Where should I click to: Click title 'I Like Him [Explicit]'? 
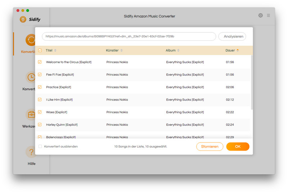tap(59, 99)
